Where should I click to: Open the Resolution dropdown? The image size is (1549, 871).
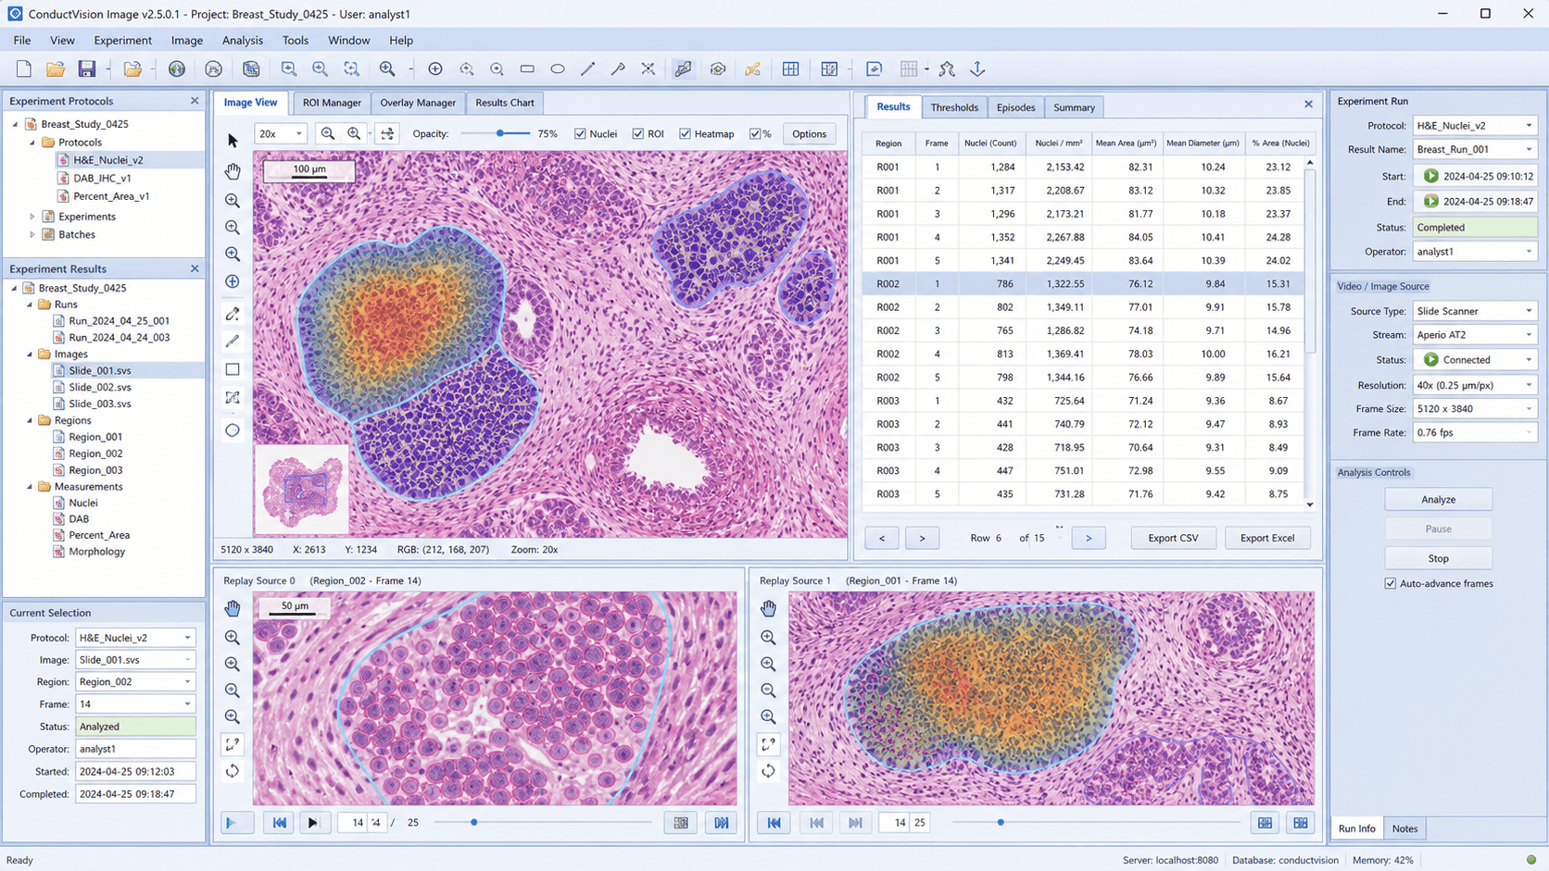1474,385
